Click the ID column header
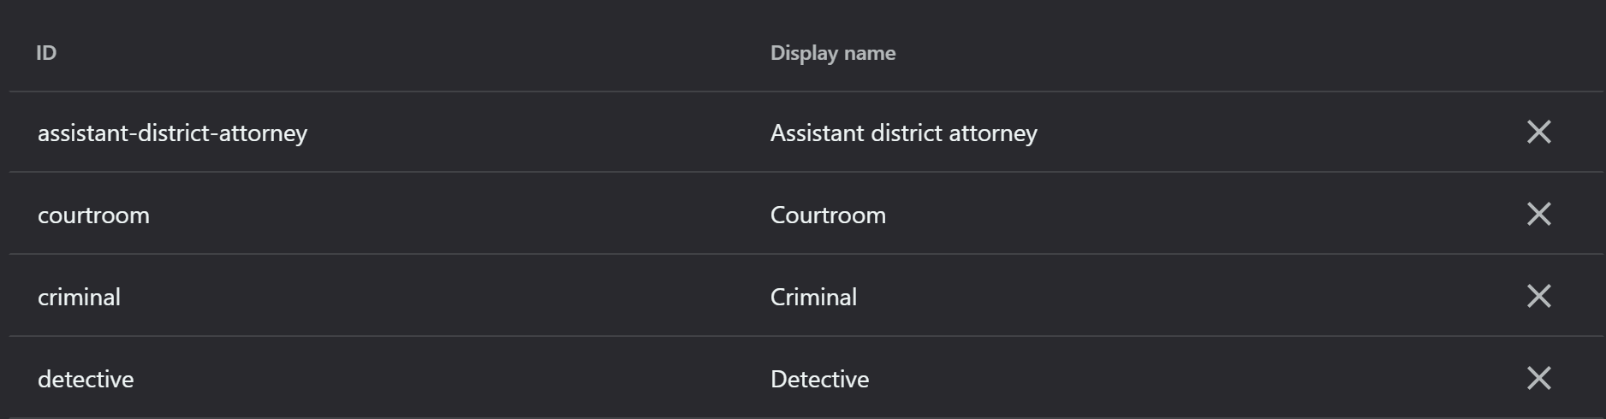The image size is (1606, 419). pos(46,53)
